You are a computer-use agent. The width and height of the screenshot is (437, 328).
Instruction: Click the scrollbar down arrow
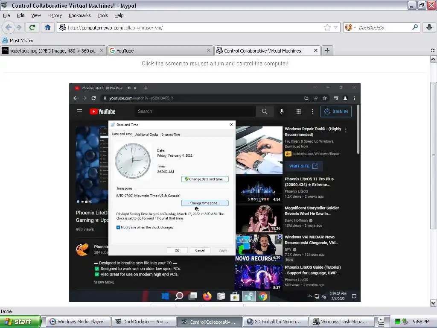pos(433,303)
